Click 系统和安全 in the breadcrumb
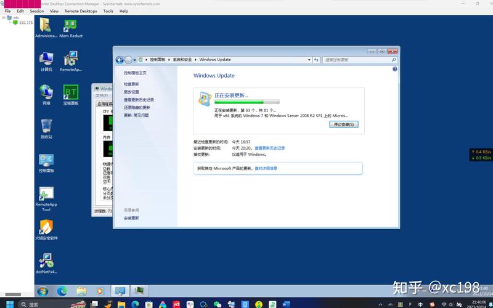Viewport: 493px width, 308px height. [182, 59]
